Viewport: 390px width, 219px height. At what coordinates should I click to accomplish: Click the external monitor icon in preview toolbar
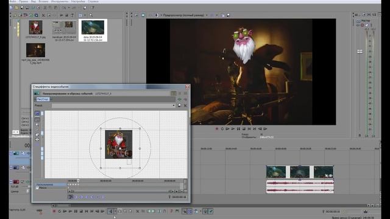[143, 15]
